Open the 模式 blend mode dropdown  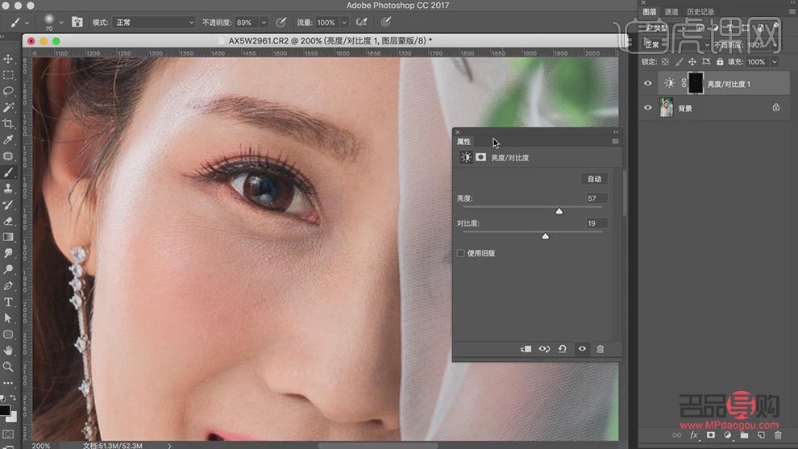coord(153,23)
